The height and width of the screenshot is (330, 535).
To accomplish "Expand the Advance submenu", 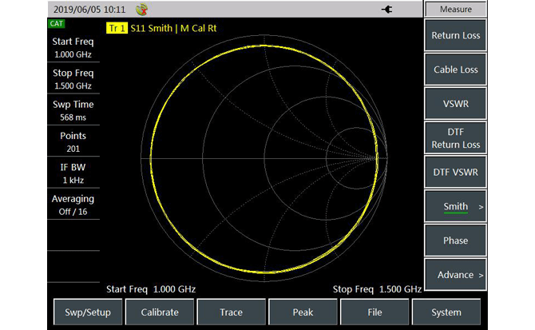I will tap(455, 275).
